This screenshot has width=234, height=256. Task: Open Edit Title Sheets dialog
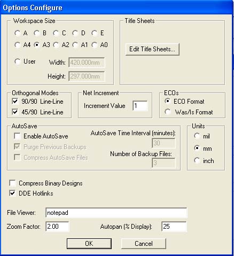152,49
